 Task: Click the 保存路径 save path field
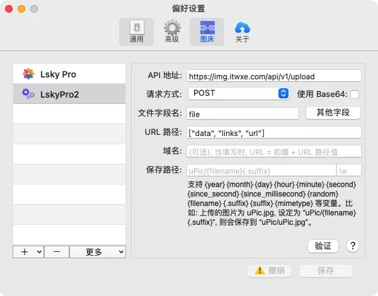pos(261,171)
